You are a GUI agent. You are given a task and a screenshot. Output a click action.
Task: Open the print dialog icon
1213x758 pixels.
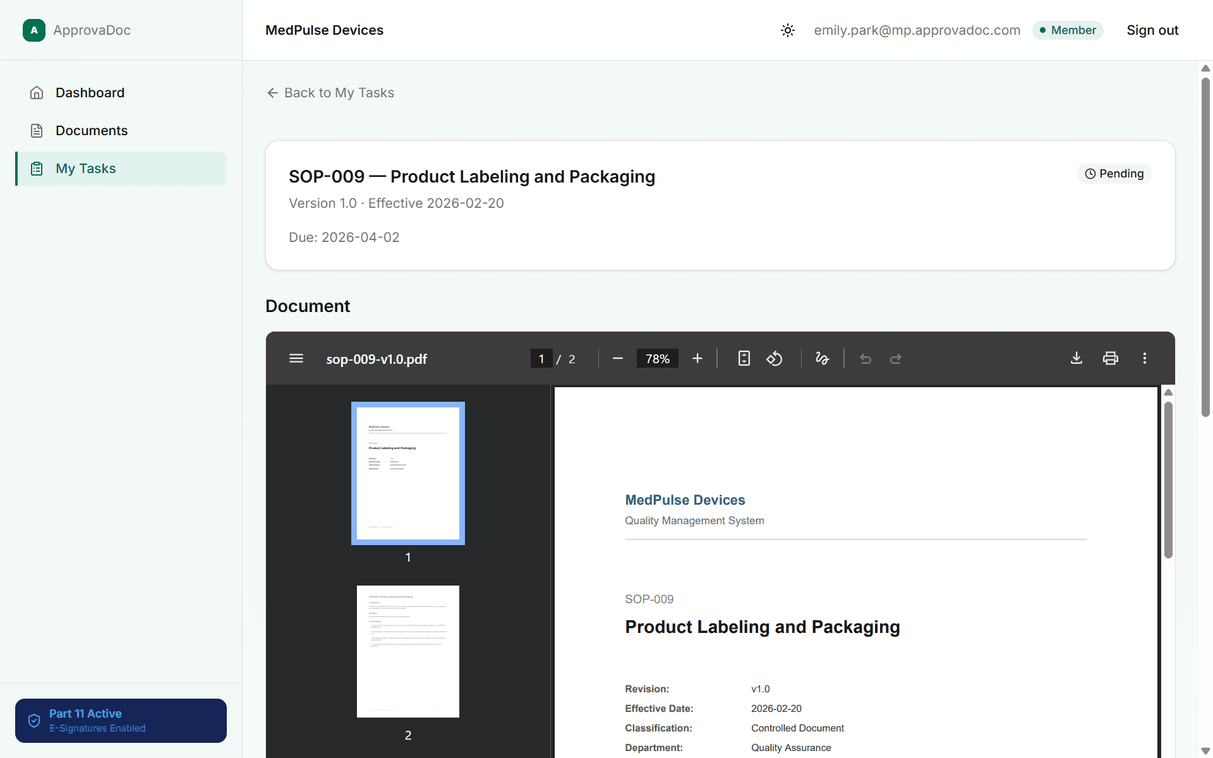tap(1110, 358)
